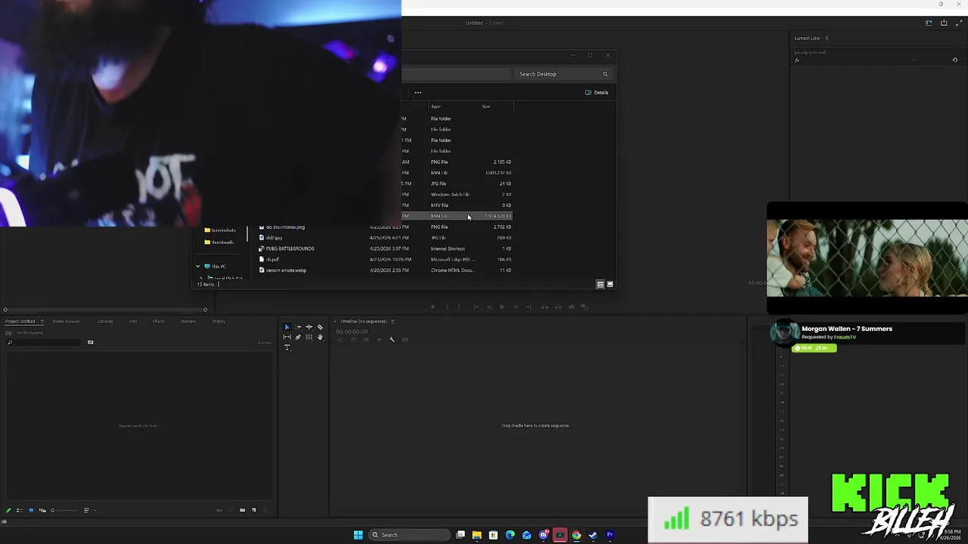Select the Type tool
Screen dimensions: 968x544
click(x=287, y=348)
